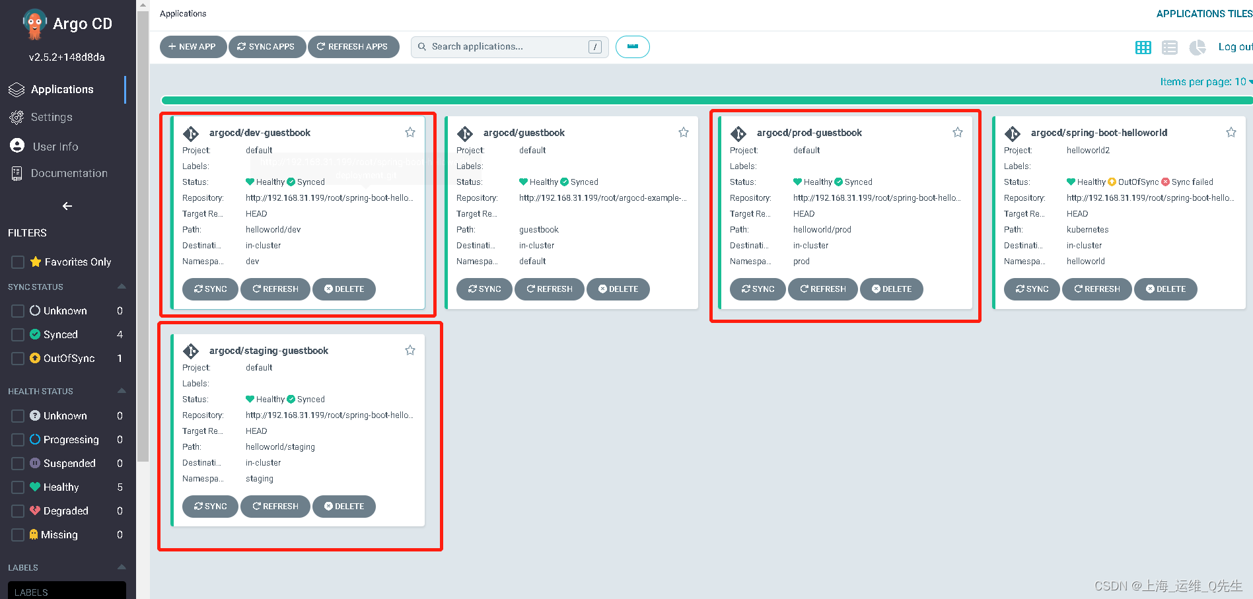The height and width of the screenshot is (599, 1253).
Task: Refresh the argocd/staging-guestbook application
Action: [275, 507]
